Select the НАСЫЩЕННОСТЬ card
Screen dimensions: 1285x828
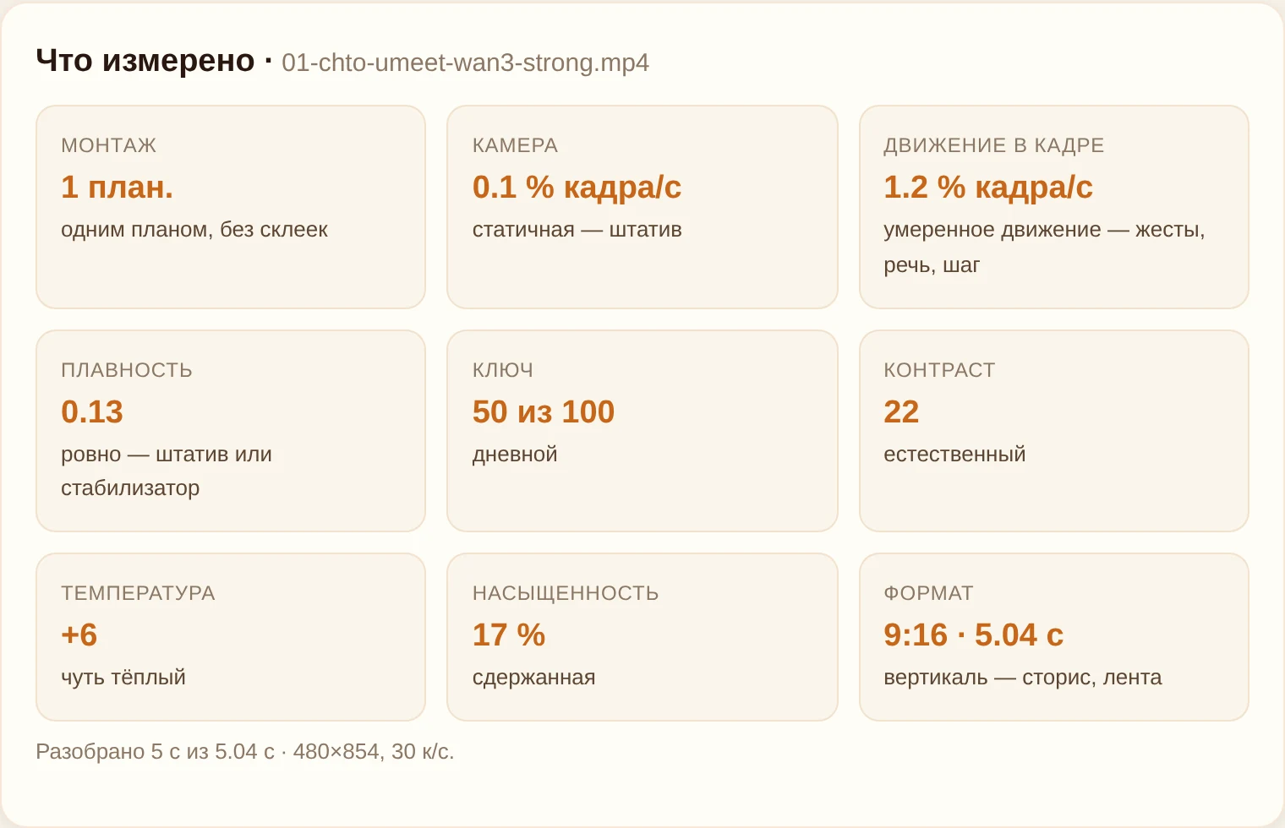pos(642,637)
